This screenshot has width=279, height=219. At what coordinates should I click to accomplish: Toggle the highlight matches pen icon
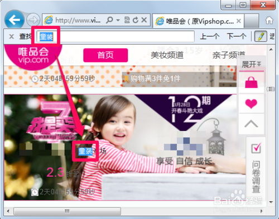tap(261, 36)
